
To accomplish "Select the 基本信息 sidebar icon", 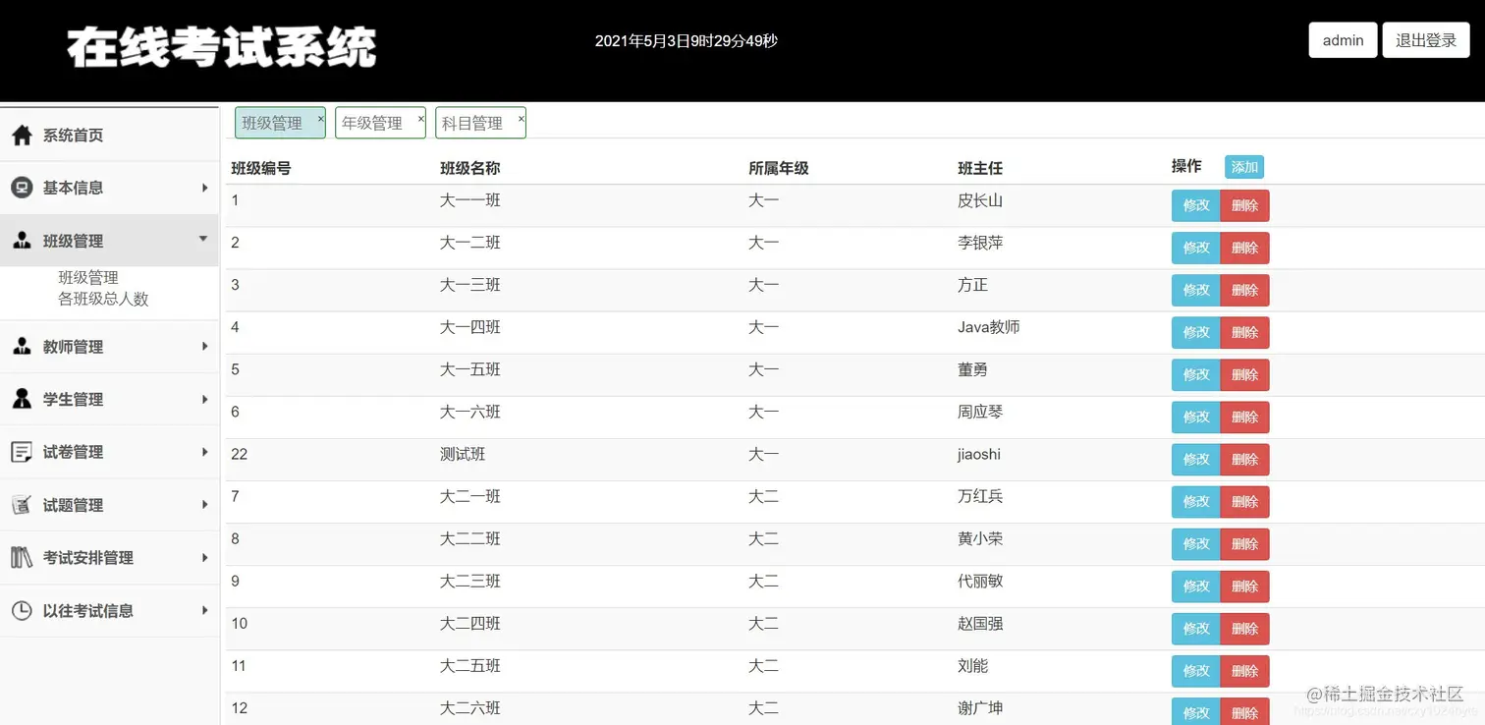I will pyautogui.click(x=22, y=187).
